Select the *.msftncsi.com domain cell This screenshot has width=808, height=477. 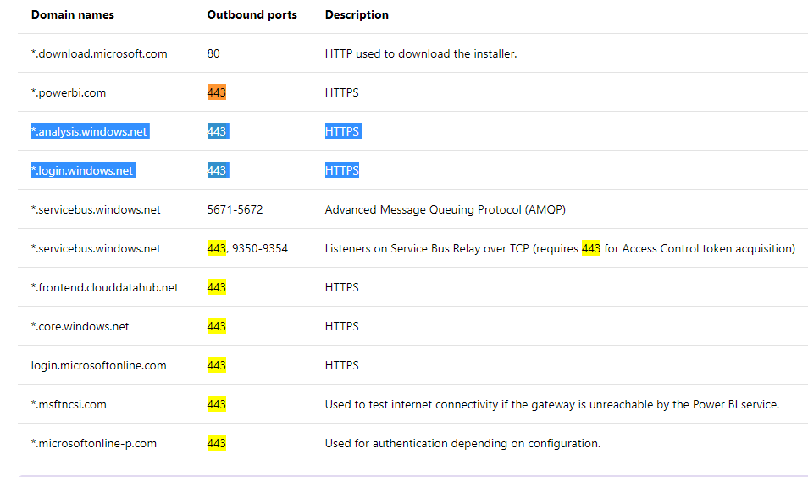[69, 404]
